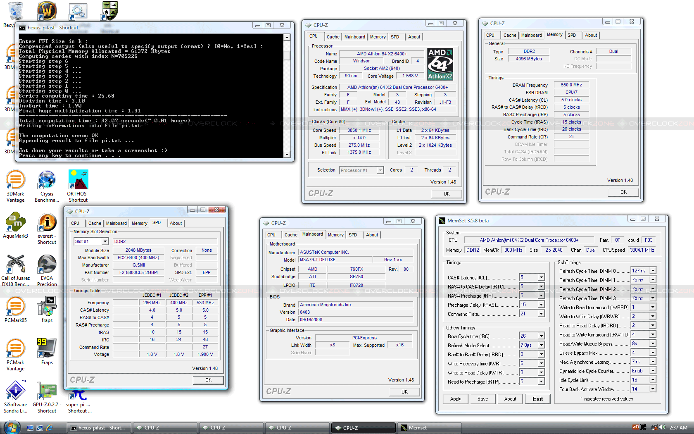Screen dimensions: 694x434
Task: Click console scrollbar down arrow
Action: pyautogui.click(x=287, y=154)
